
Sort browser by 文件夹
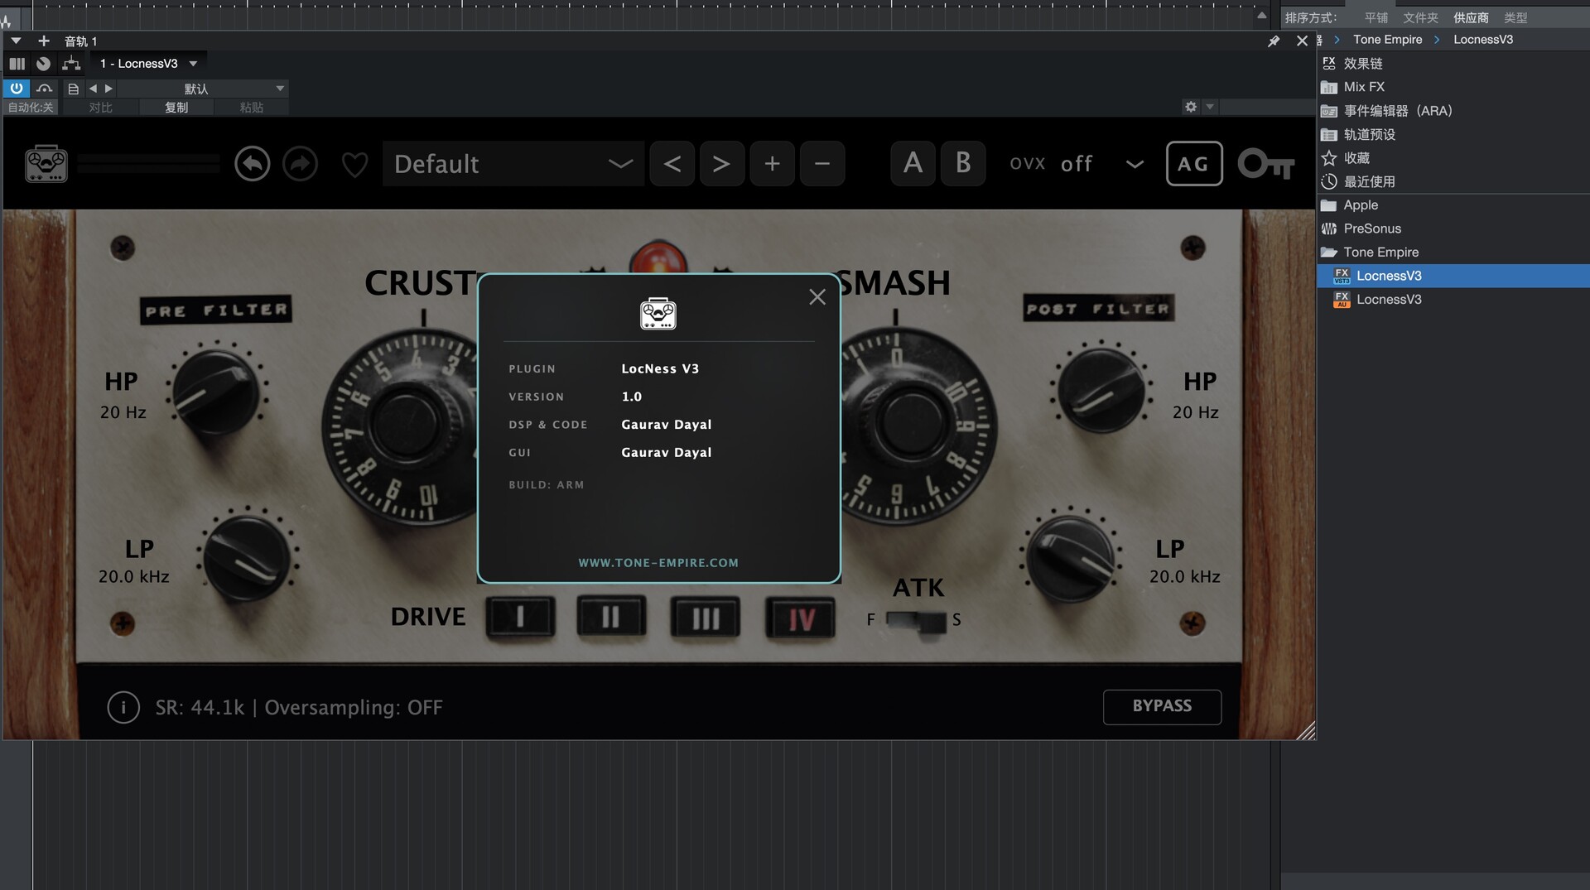click(x=1421, y=17)
